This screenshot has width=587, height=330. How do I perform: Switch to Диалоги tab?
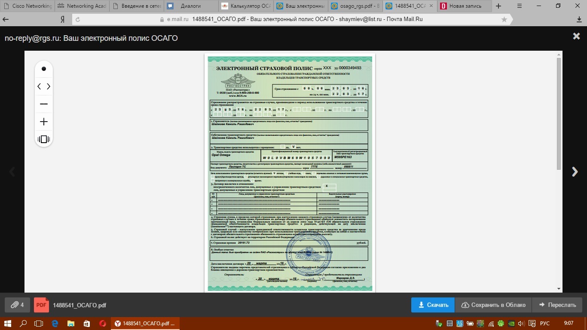coord(192,6)
